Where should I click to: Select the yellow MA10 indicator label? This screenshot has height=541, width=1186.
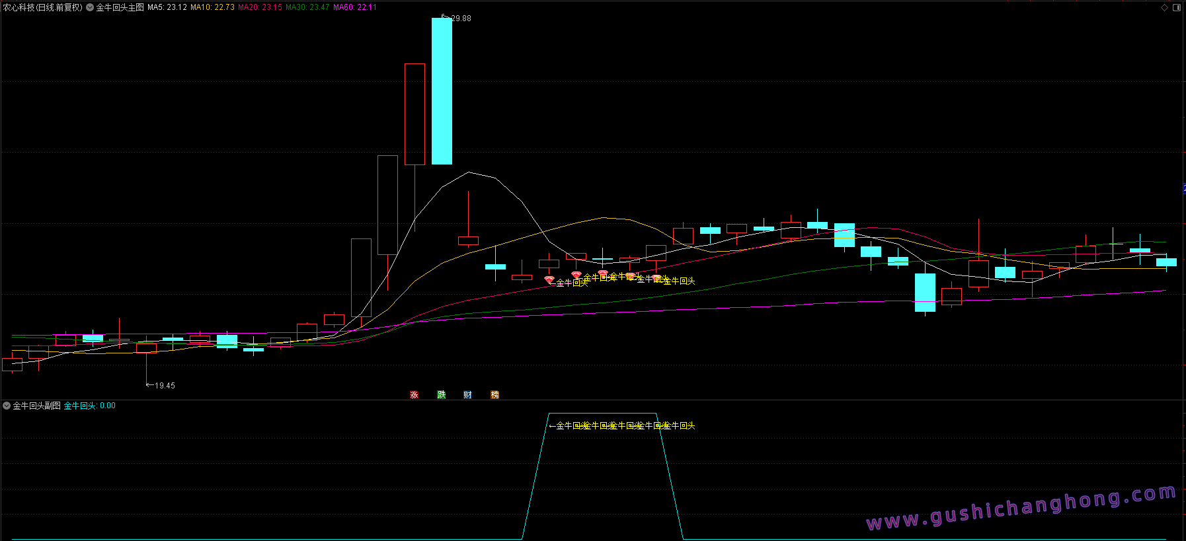[x=212, y=7]
